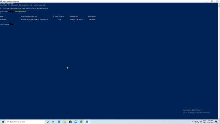
Task: Click the scrollbar down arrow
Action: [x=219, y=118]
